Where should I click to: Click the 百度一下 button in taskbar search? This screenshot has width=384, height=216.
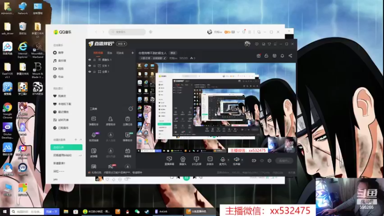click(52, 212)
